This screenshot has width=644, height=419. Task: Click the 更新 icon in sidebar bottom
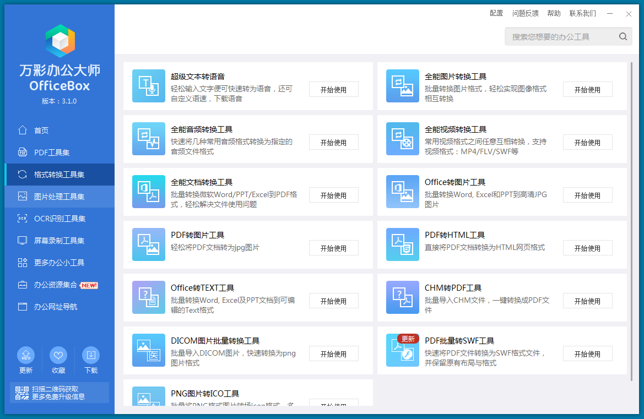click(x=26, y=356)
